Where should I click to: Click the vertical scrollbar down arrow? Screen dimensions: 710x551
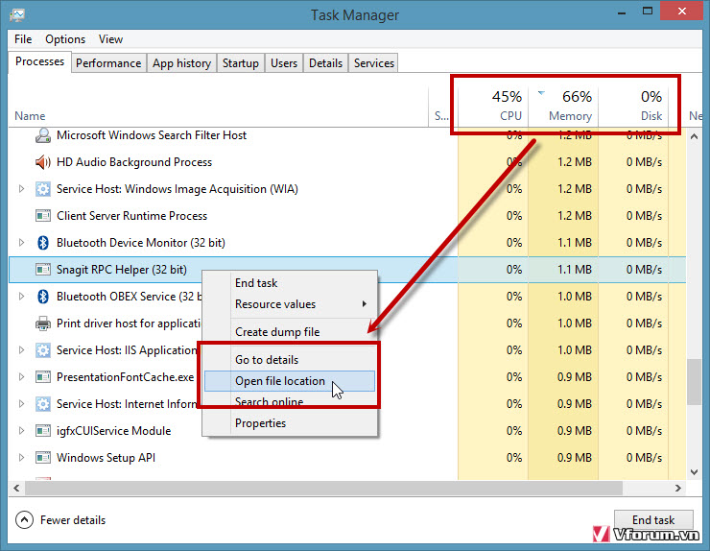pyautogui.click(x=694, y=472)
